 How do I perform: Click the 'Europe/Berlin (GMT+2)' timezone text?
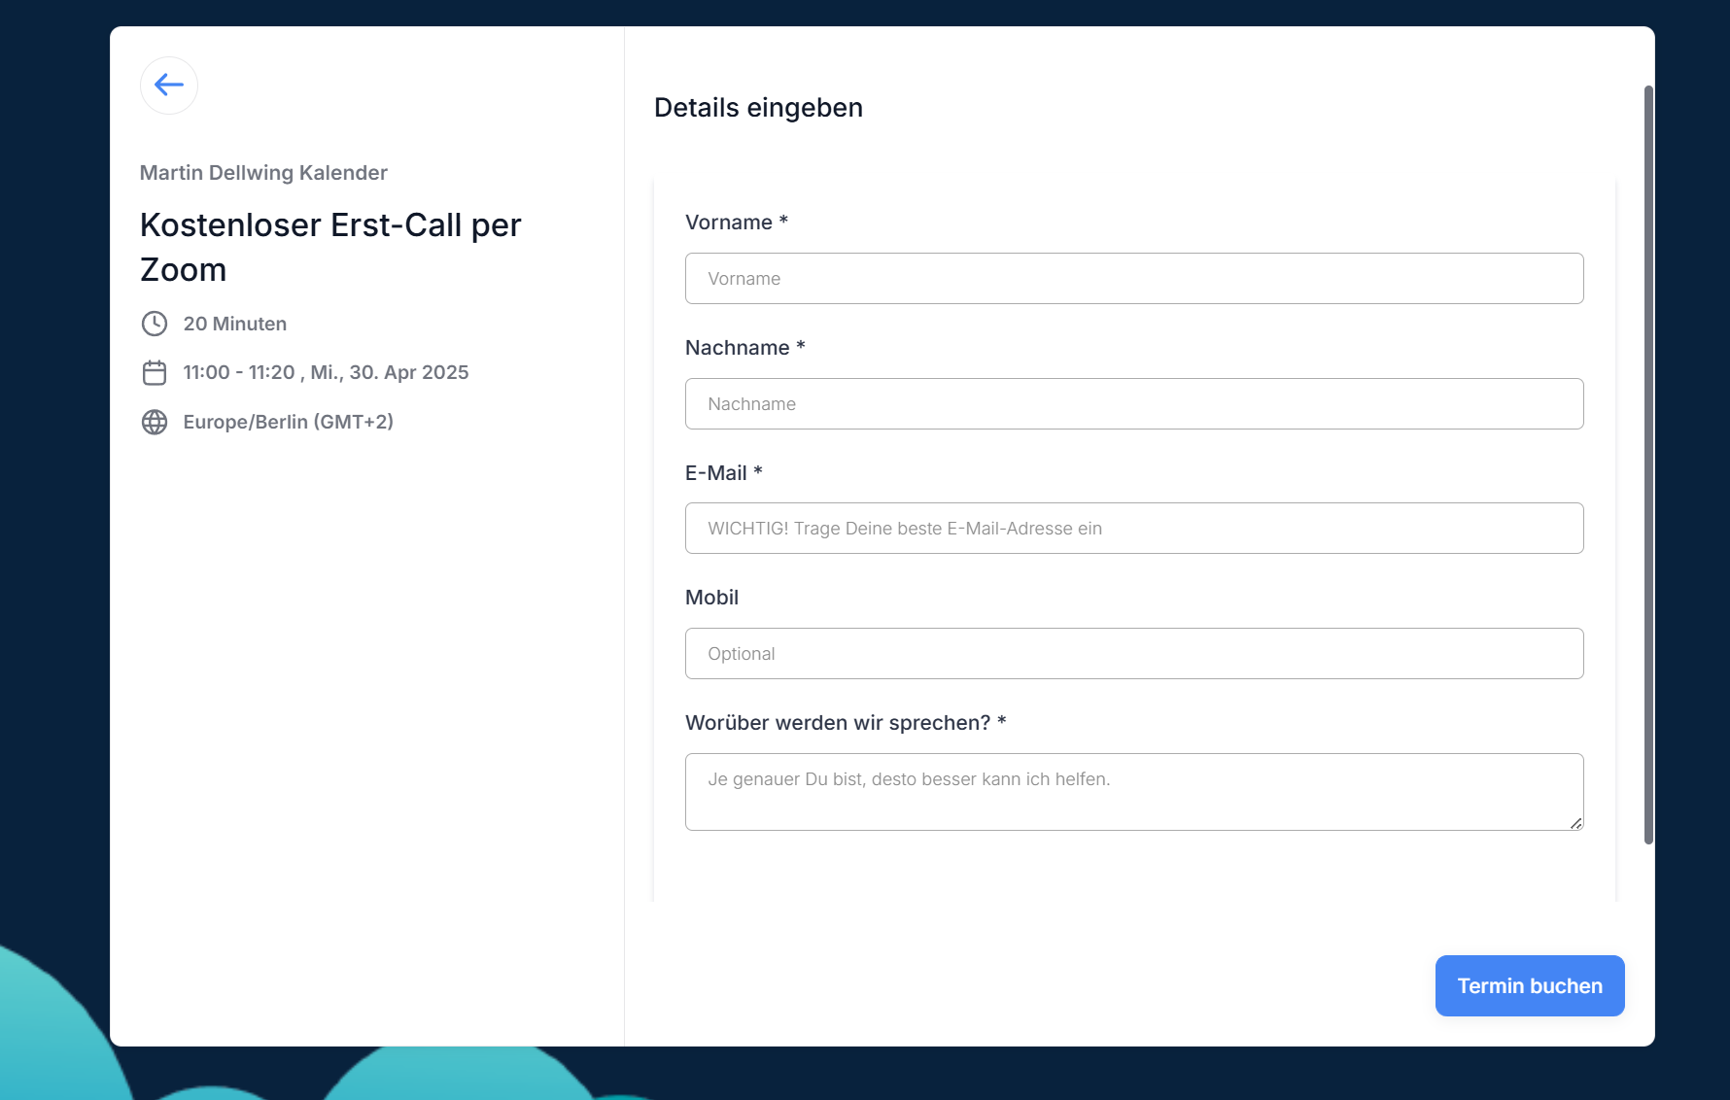pyautogui.click(x=289, y=422)
